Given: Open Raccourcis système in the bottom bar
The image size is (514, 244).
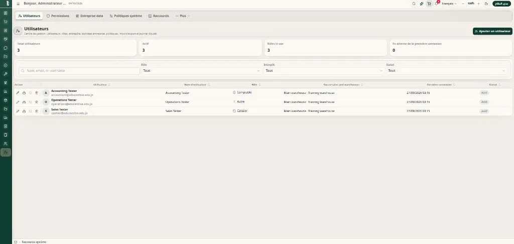Looking at the screenshot, I should point(34,242).
